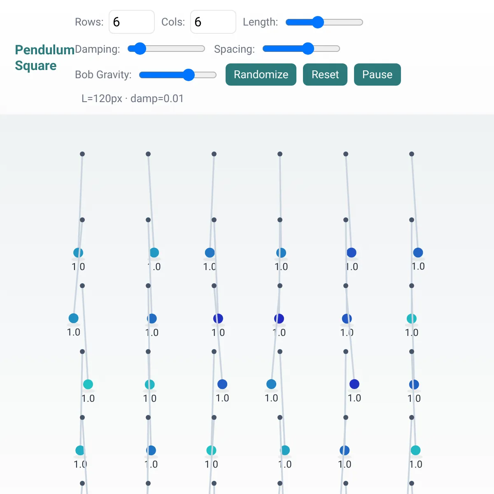Click the Spacing slider handle
The image size is (494, 494).
(x=308, y=49)
